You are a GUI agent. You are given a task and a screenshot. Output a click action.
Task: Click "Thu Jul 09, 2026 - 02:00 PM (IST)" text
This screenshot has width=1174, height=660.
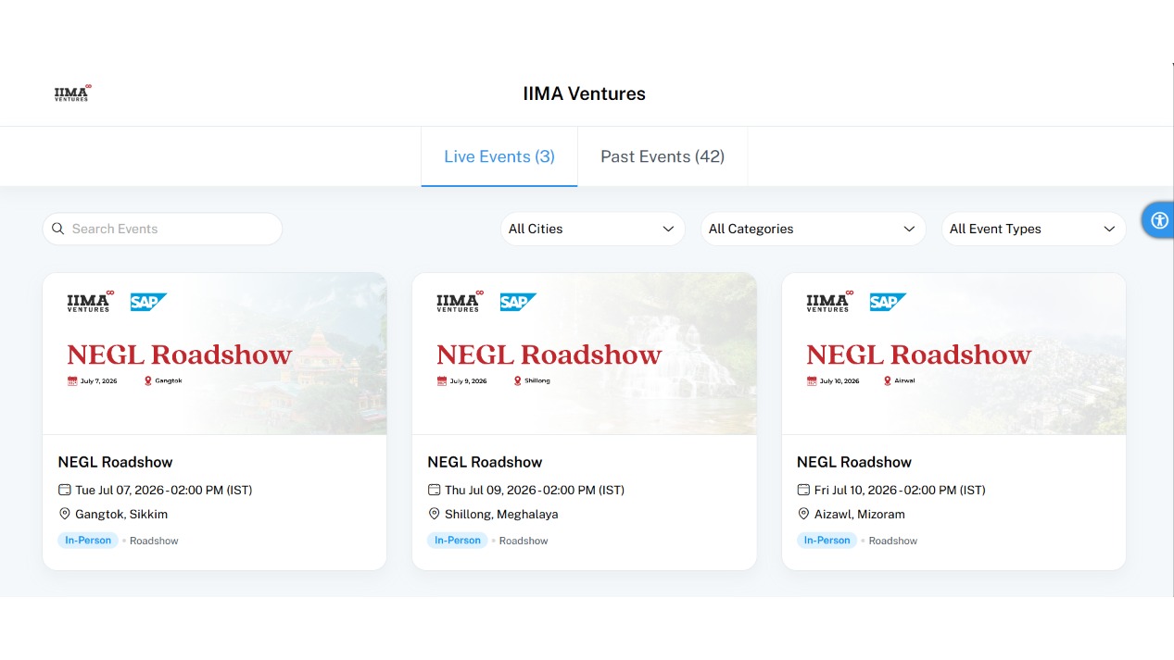pos(535,490)
